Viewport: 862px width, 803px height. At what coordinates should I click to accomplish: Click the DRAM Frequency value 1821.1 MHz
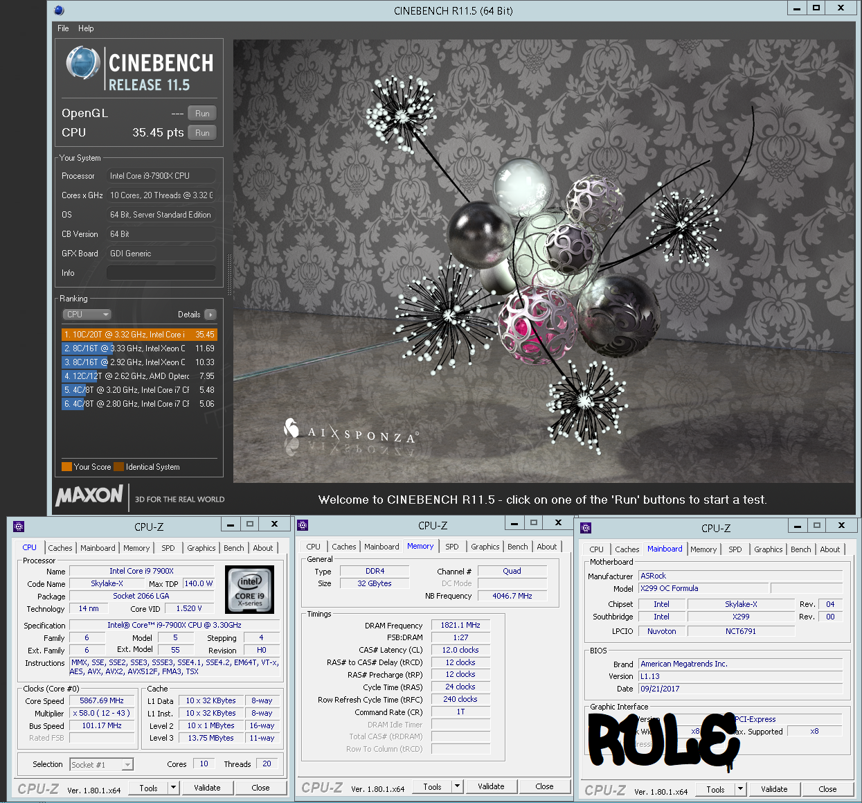[460, 626]
